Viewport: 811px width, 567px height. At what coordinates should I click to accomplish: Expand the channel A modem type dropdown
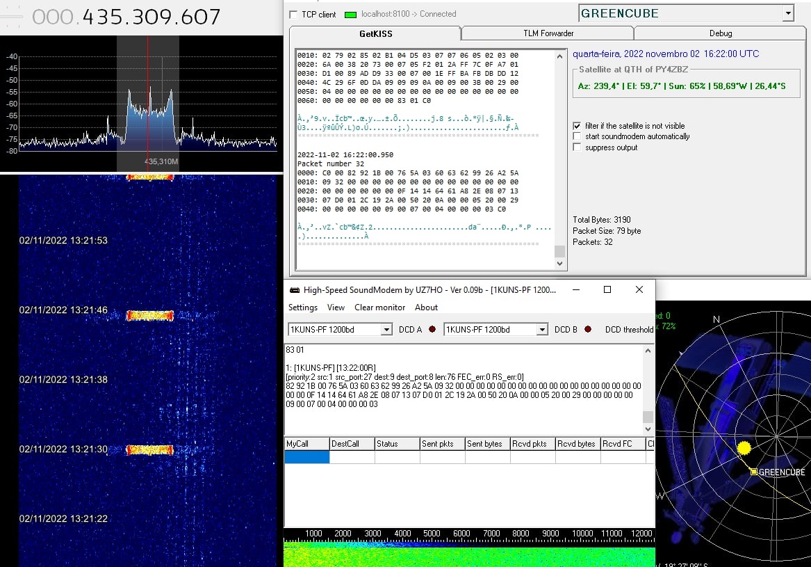click(x=387, y=330)
